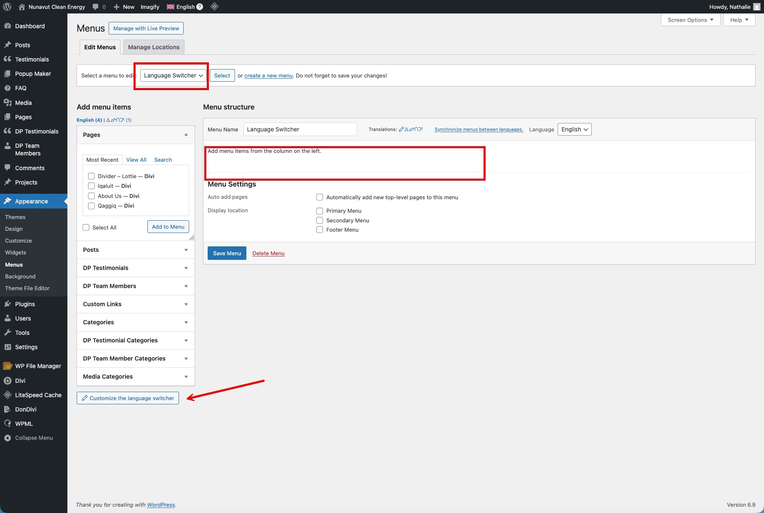Click the Divi icon in sidebar
The height and width of the screenshot is (513, 764).
tap(8, 381)
